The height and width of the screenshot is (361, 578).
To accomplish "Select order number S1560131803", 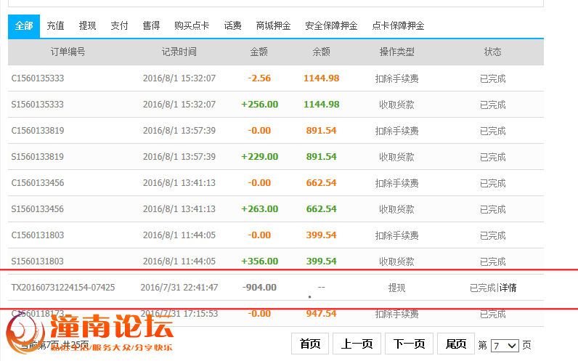I will click(x=38, y=261).
